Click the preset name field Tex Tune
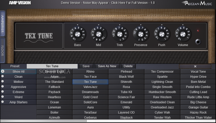Image resolution: width=216 pixels, height=123 pixels. click(x=52, y=66)
